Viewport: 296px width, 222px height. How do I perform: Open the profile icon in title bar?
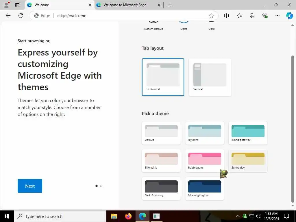7,5
